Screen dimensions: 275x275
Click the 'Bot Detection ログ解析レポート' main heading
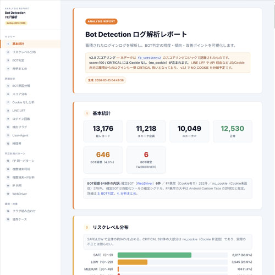click(x=136, y=35)
